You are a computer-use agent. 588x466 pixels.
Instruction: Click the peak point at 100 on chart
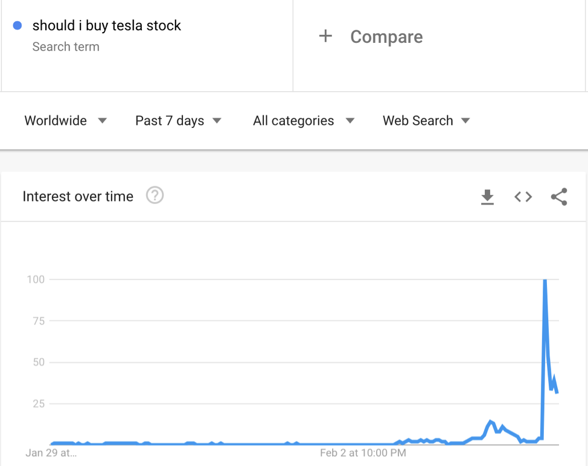click(545, 279)
